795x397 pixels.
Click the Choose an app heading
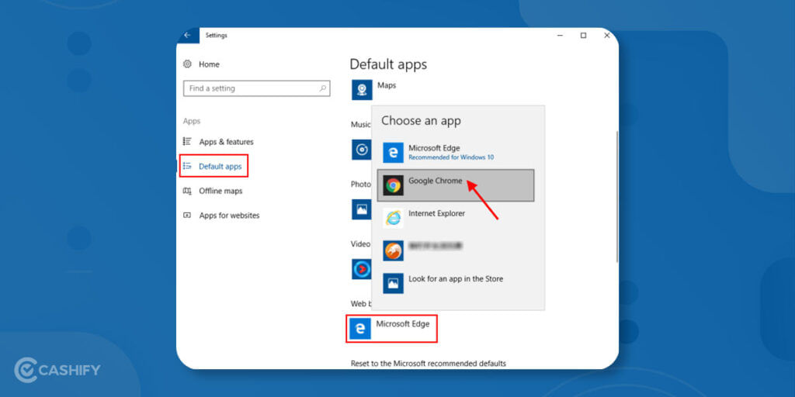pyautogui.click(x=421, y=120)
